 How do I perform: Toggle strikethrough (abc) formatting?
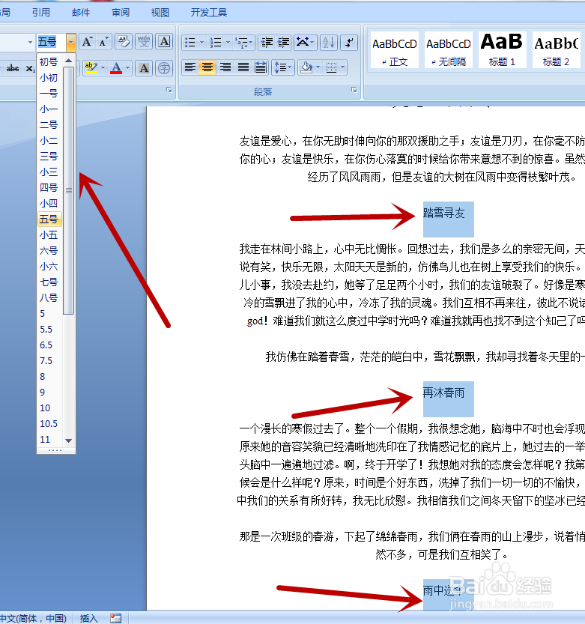pos(13,68)
